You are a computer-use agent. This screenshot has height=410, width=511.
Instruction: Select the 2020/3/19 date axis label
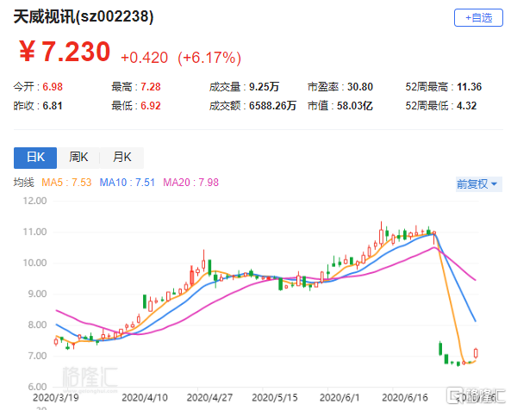pos(56,398)
